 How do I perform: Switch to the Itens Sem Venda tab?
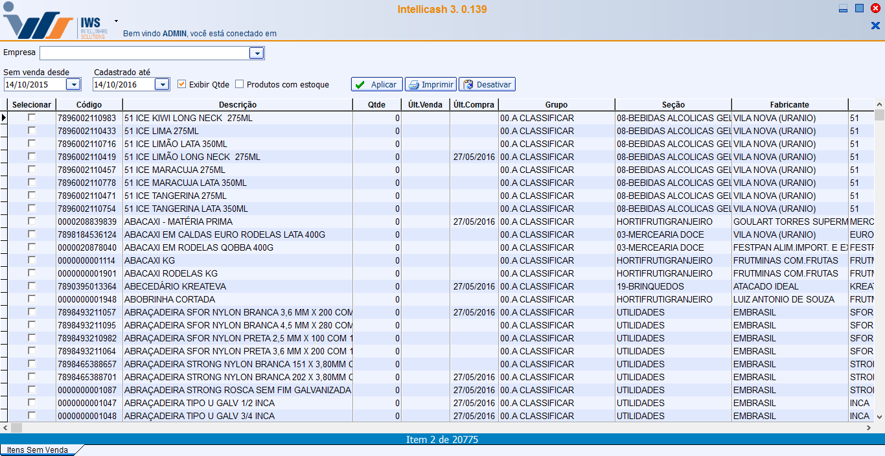pyautogui.click(x=38, y=450)
